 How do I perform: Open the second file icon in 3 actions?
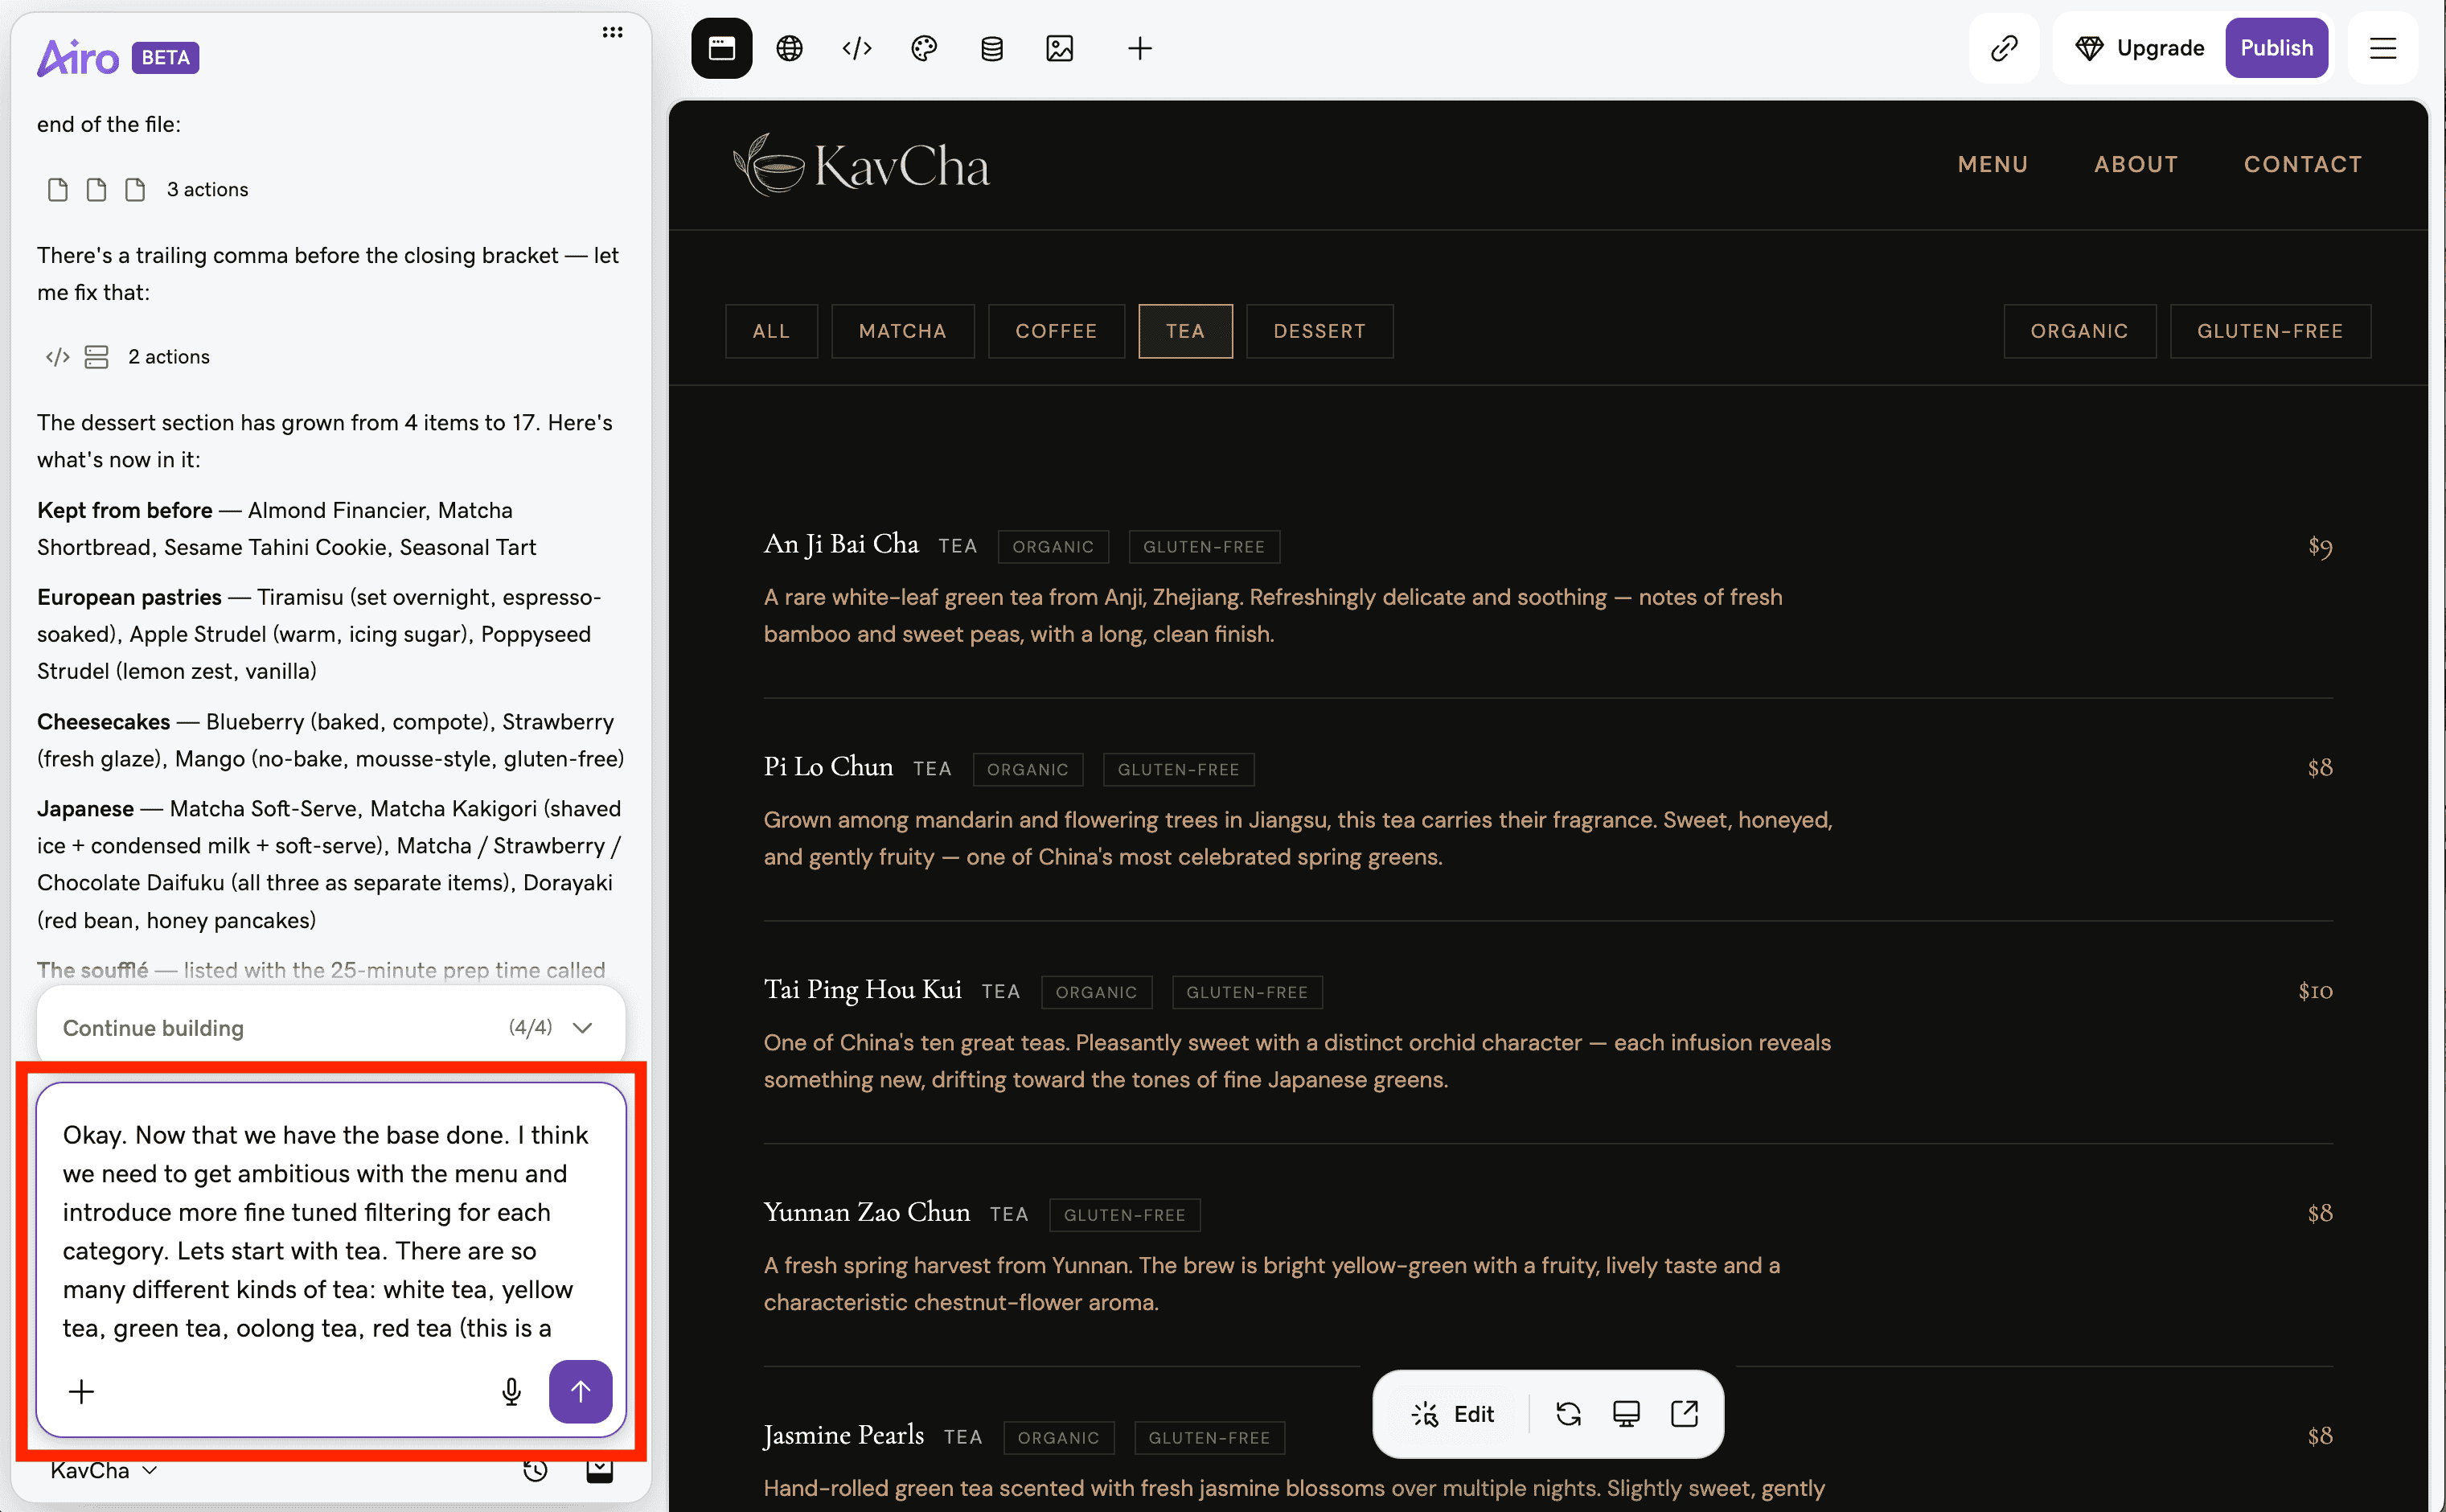pyautogui.click(x=96, y=189)
